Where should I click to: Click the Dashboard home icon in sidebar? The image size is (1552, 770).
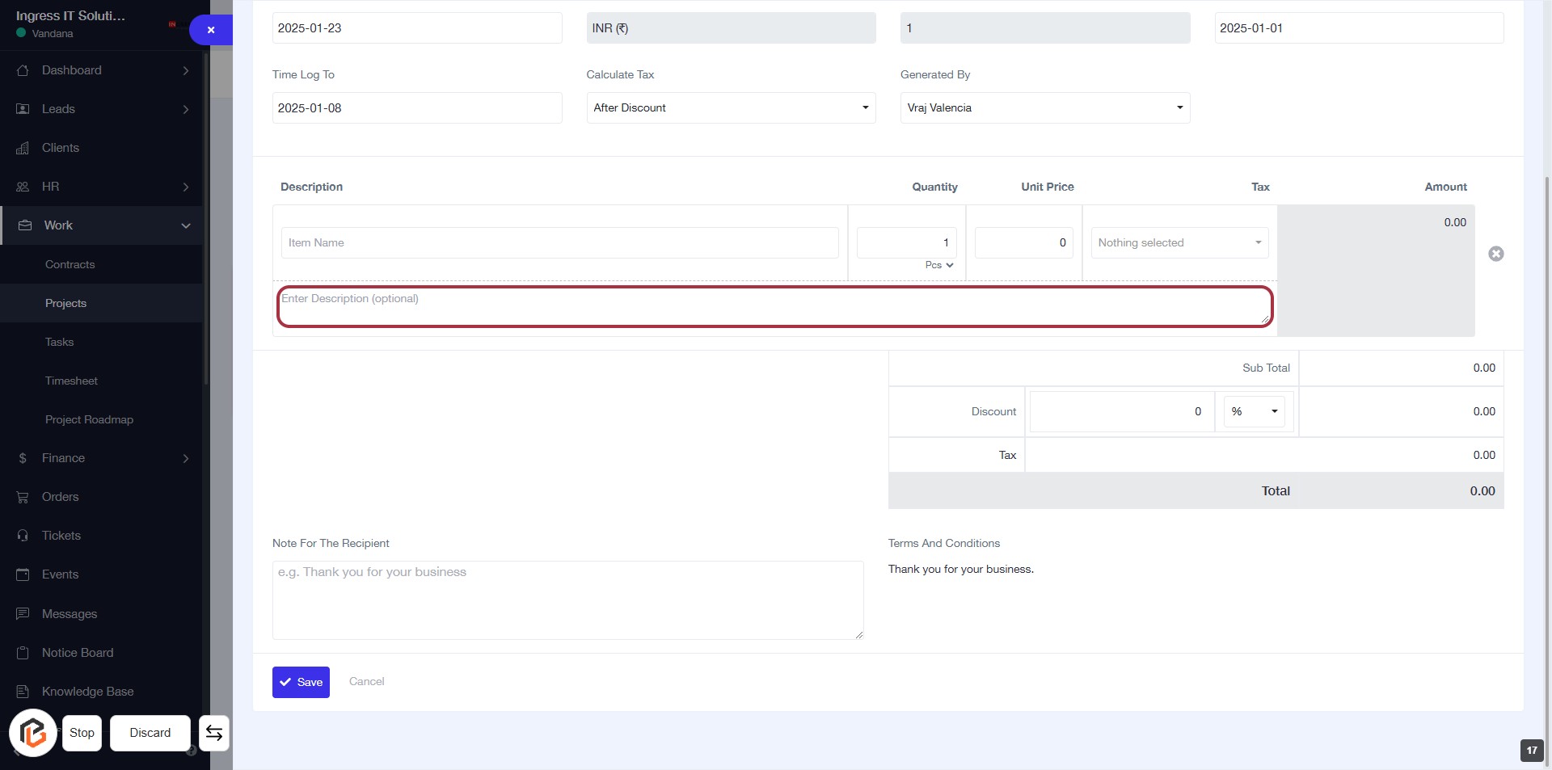pos(23,70)
